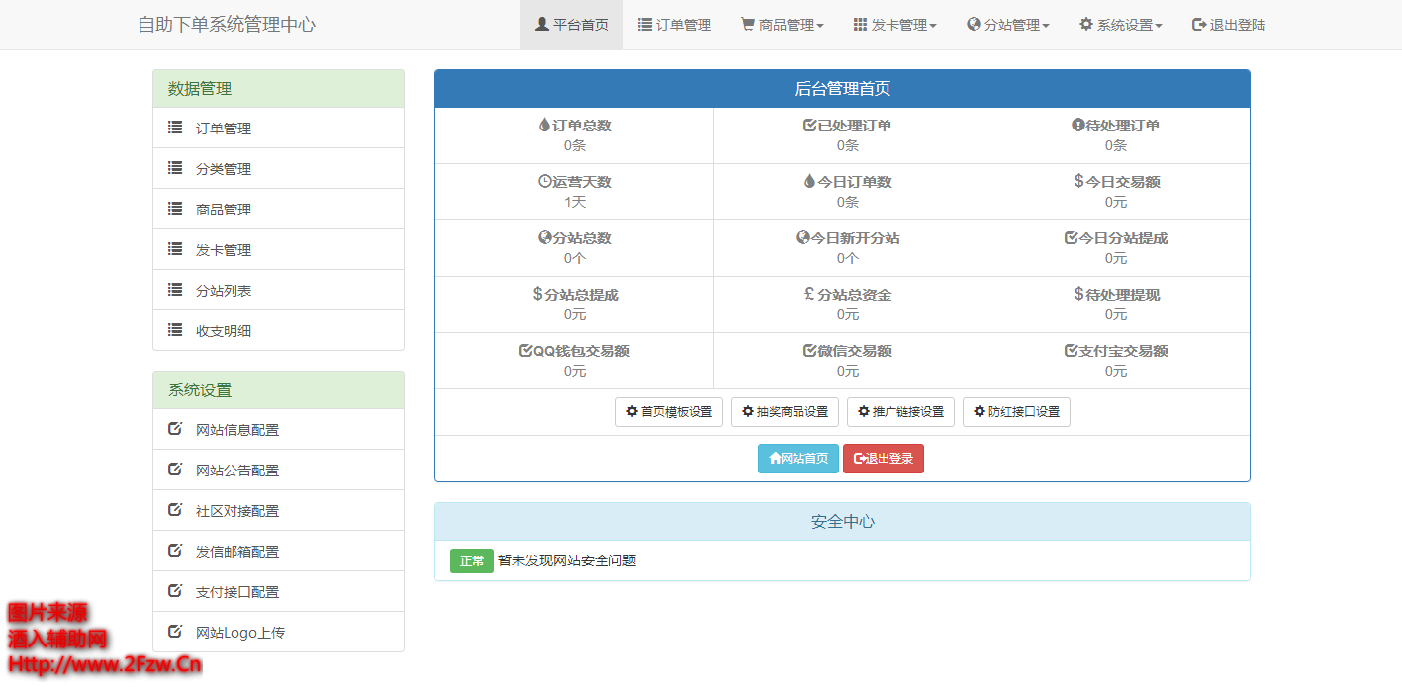Open 首页模板设置 settings button
This screenshot has width=1402, height=687.
click(670, 412)
